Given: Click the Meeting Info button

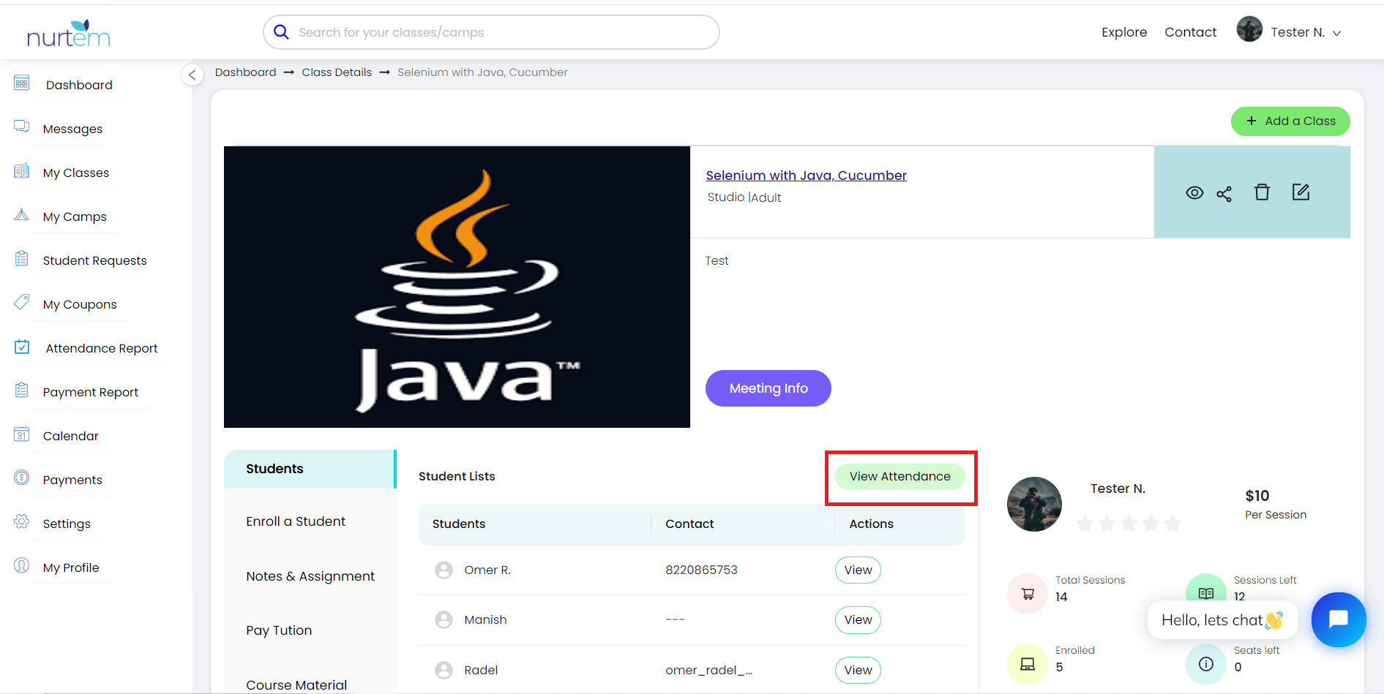Looking at the screenshot, I should pos(768,388).
